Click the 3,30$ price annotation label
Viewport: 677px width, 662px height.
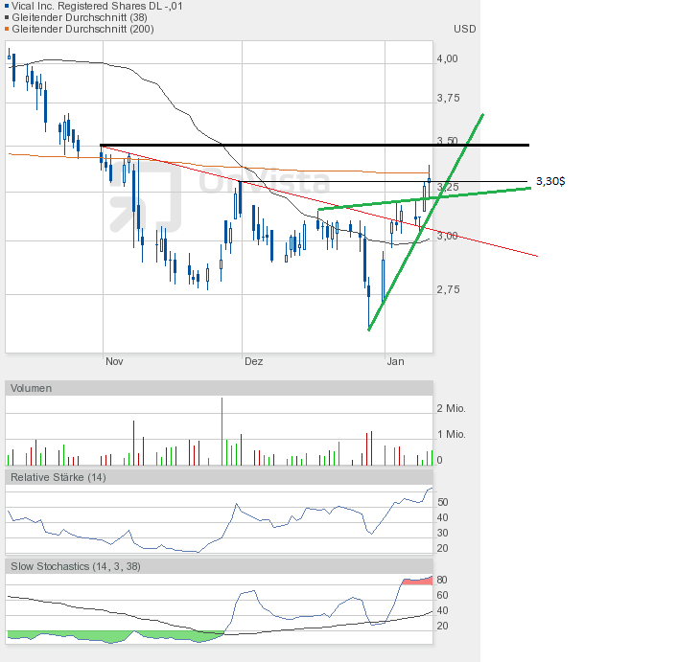(x=549, y=181)
